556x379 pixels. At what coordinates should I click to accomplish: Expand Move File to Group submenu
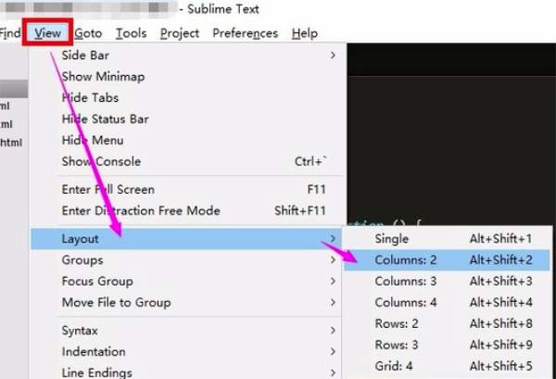point(187,302)
